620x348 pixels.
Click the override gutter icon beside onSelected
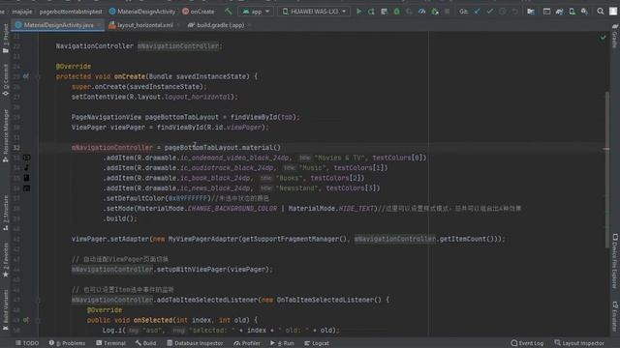pyautogui.click(x=26, y=320)
